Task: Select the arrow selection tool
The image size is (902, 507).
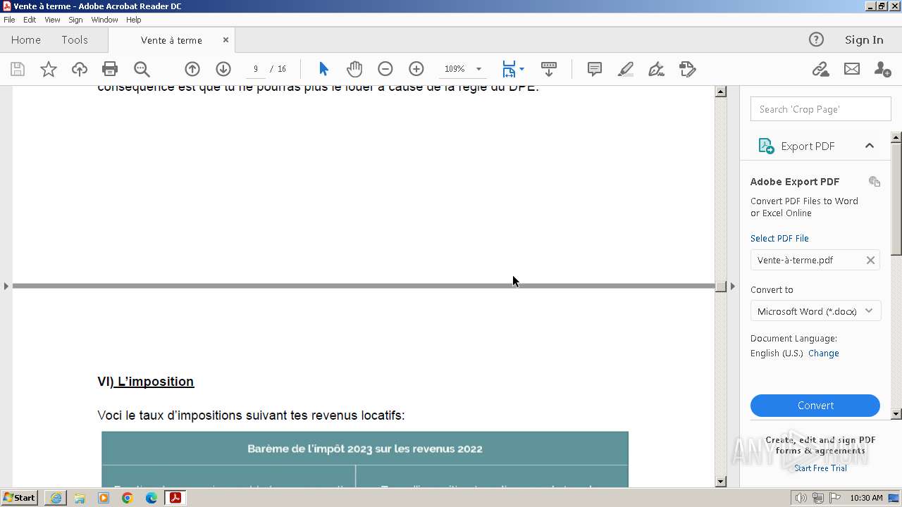Action: click(323, 69)
